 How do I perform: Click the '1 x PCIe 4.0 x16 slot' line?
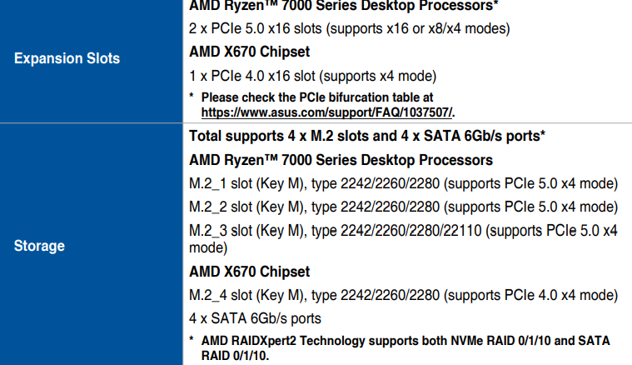coord(313,76)
